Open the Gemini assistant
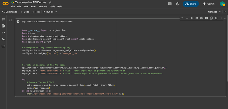228x109 pixels. click(209, 4)
